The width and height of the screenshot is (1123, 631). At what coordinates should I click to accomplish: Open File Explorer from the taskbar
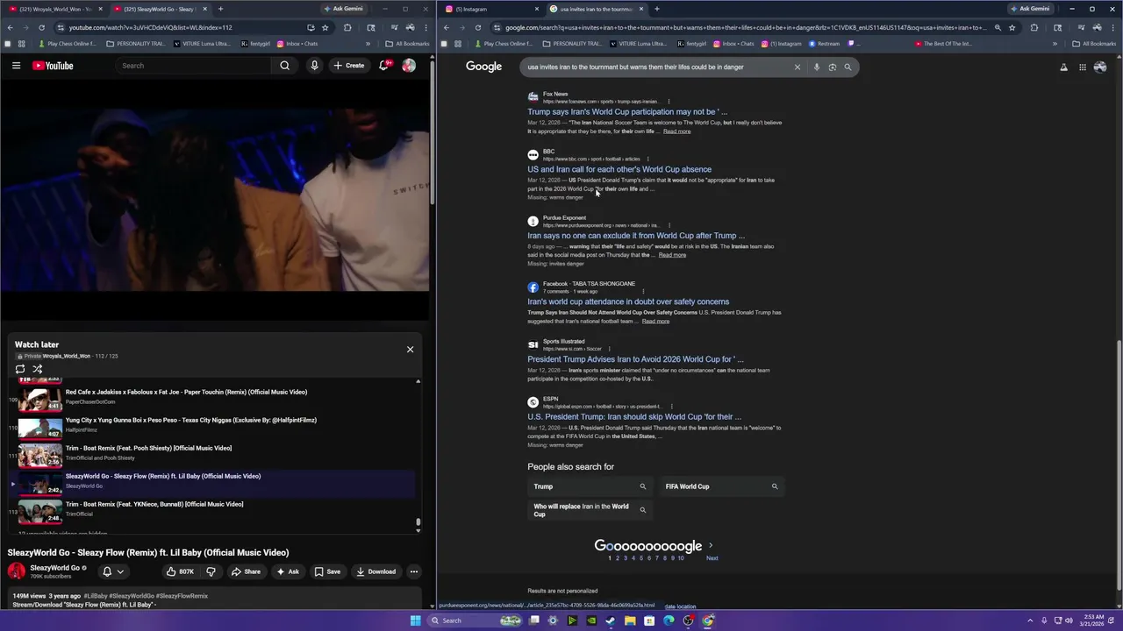click(x=630, y=620)
